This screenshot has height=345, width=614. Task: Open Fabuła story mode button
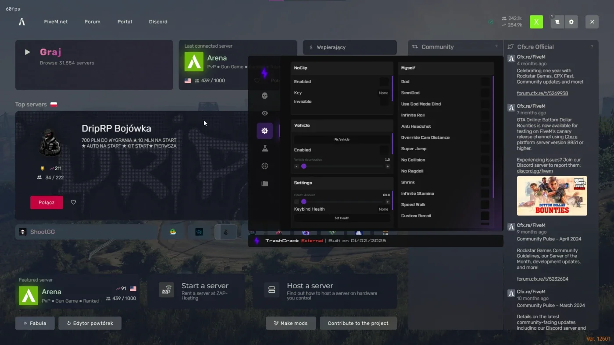[x=35, y=323]
